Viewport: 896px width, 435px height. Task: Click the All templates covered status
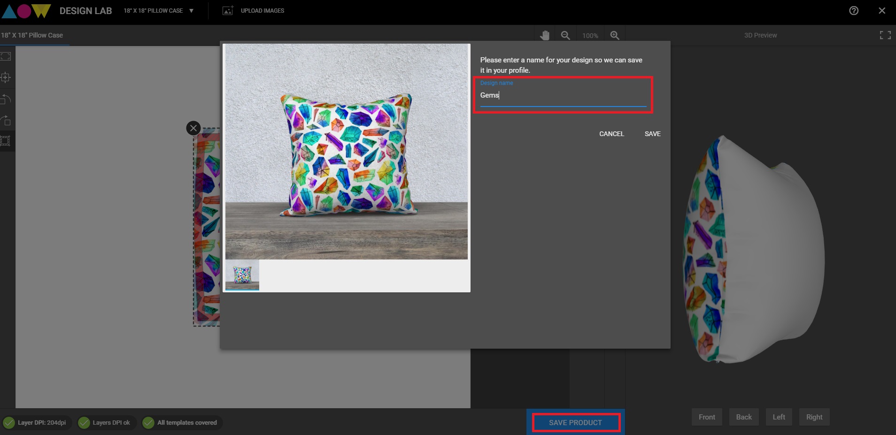(x=182, y=422)
